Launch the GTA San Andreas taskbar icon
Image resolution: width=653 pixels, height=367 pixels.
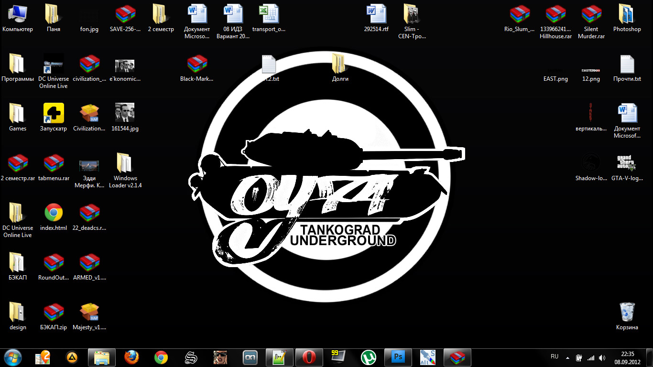point(220,357)
